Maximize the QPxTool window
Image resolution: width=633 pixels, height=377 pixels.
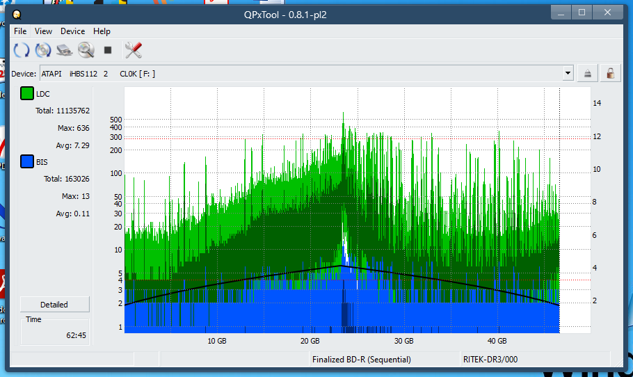tap(582, 13)
